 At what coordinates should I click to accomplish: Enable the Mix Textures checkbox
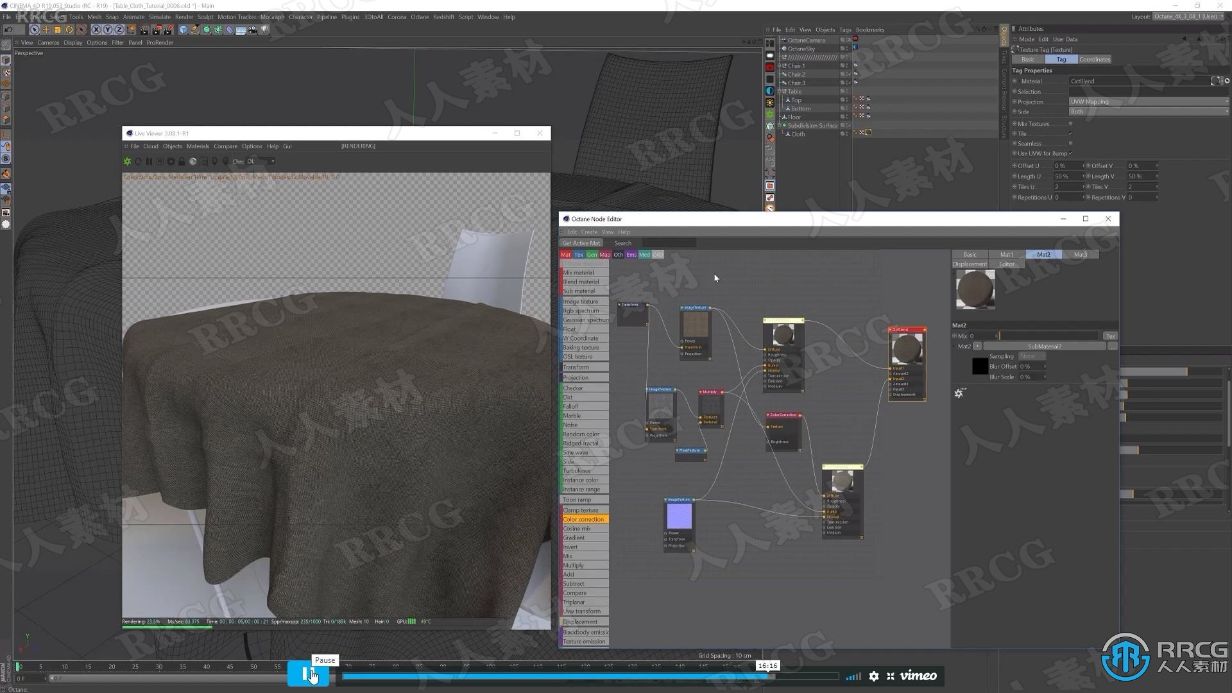[x=1070, y=124]
